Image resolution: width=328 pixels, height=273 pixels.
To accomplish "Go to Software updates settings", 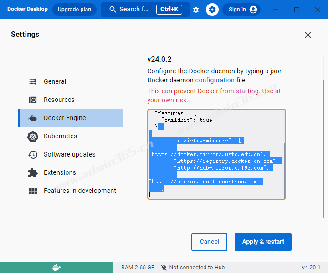I will coord(71,155).
